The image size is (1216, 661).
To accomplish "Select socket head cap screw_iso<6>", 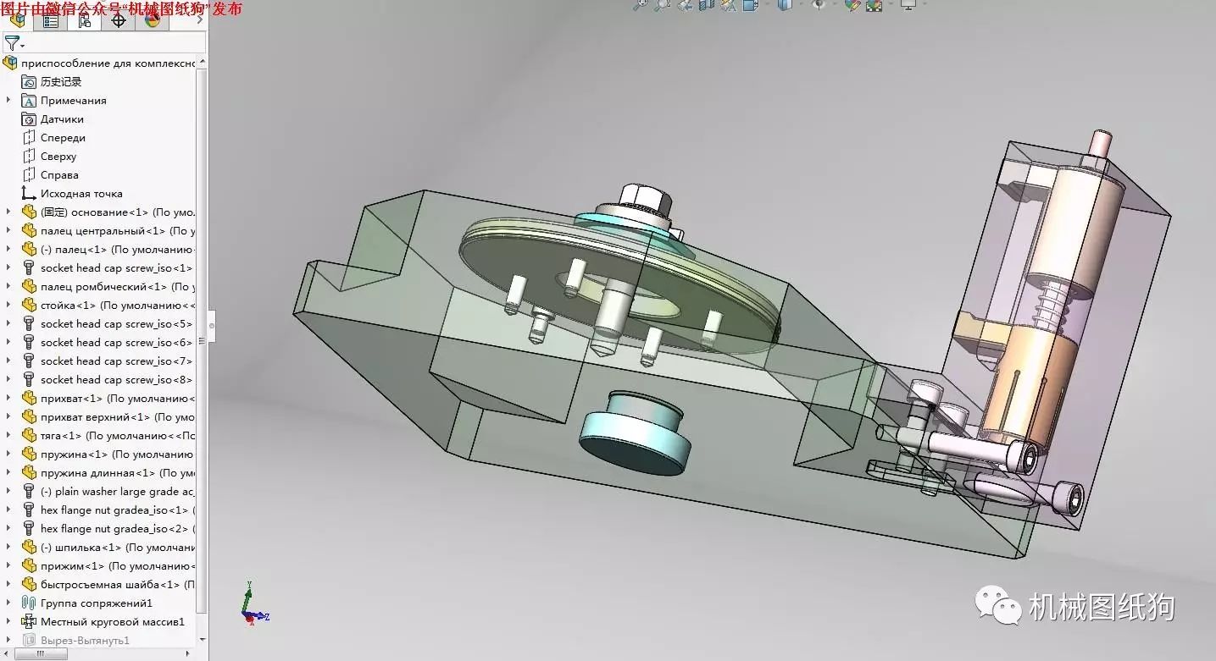I will point(117,343).
